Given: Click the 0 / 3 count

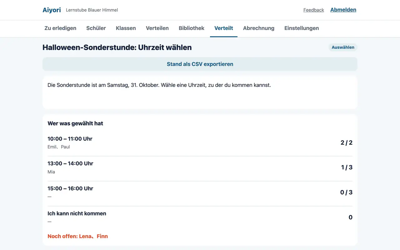Looking at the screenshot, I should pyautogui.click(x=346, y=192).
